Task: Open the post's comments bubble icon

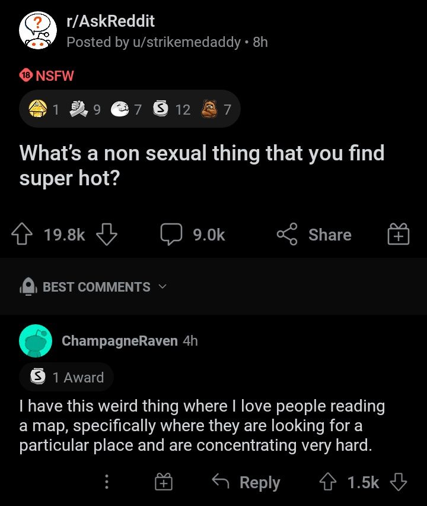Action: tap(171, 235)
